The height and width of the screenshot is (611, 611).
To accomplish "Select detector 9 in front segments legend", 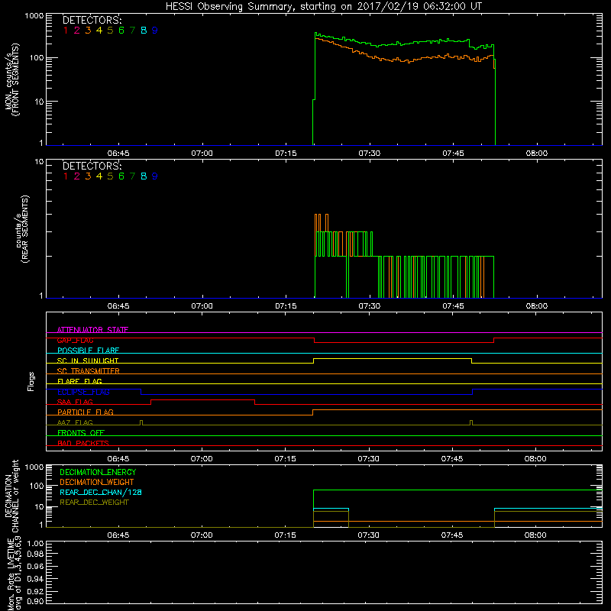I will point(155,31).
